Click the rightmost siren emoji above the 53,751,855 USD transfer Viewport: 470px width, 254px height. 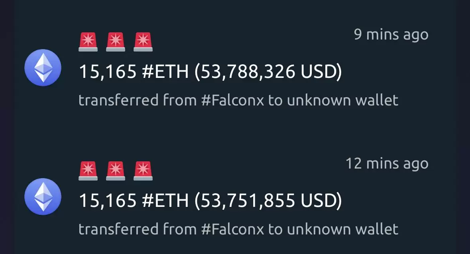pyautogui.click(x=143, y=171)
